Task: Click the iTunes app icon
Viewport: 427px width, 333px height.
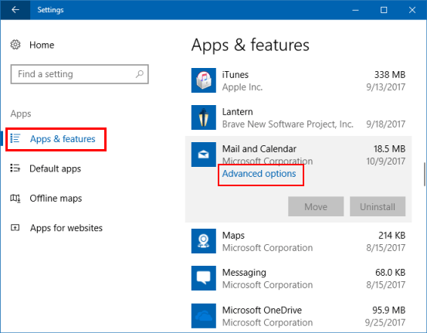Action: pos(203,80)
